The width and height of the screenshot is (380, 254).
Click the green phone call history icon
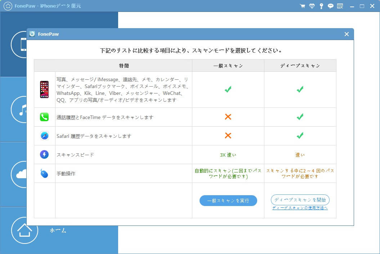click(x=44, y=117)
